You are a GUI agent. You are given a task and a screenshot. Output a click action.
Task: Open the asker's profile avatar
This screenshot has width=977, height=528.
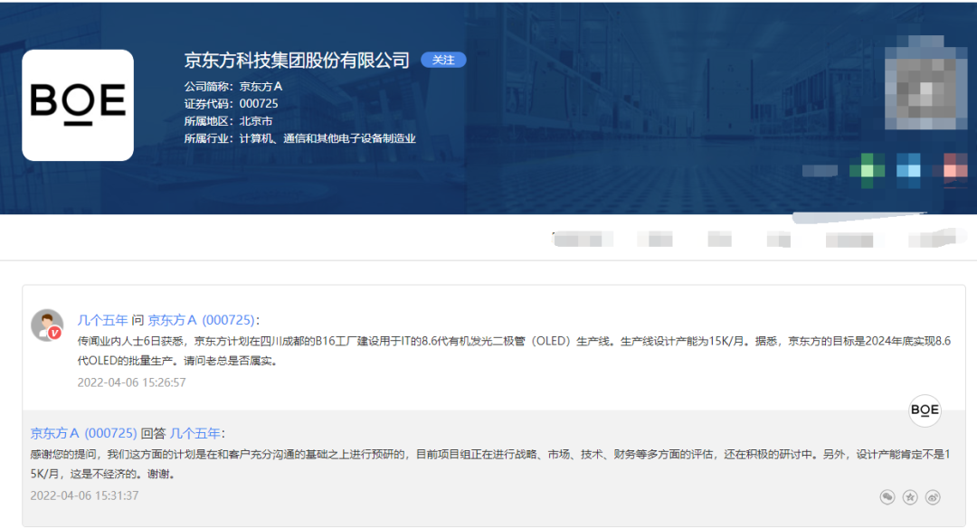pos(47,325)
